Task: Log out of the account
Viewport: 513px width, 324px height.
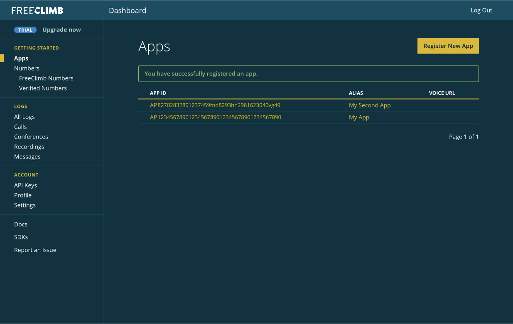Action: [x=481, y=10]
